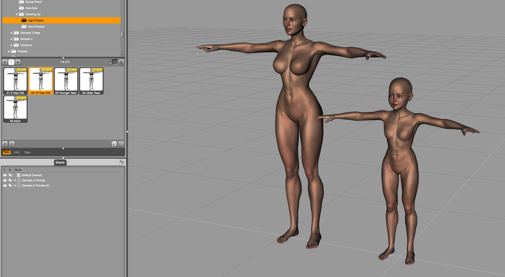Expand the Genesis 2 Female (2) node

[15, 185]
